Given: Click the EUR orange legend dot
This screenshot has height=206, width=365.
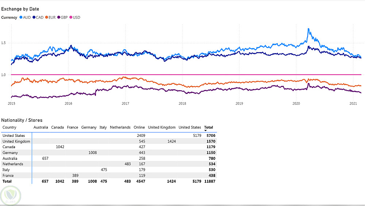Looking at the screenshot, I should pyautogui.click(x=47, y=17).
